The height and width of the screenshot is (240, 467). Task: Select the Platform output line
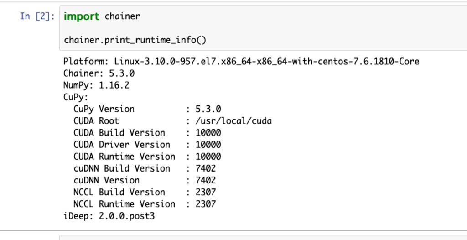coord(241,62)
